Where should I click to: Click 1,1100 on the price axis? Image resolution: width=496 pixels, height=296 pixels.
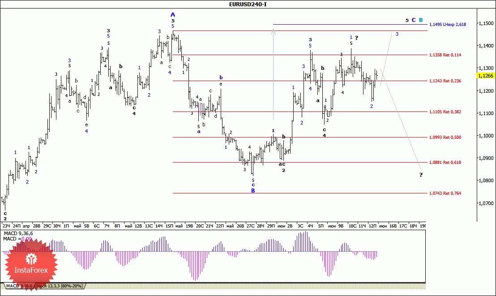coord(486,113)
